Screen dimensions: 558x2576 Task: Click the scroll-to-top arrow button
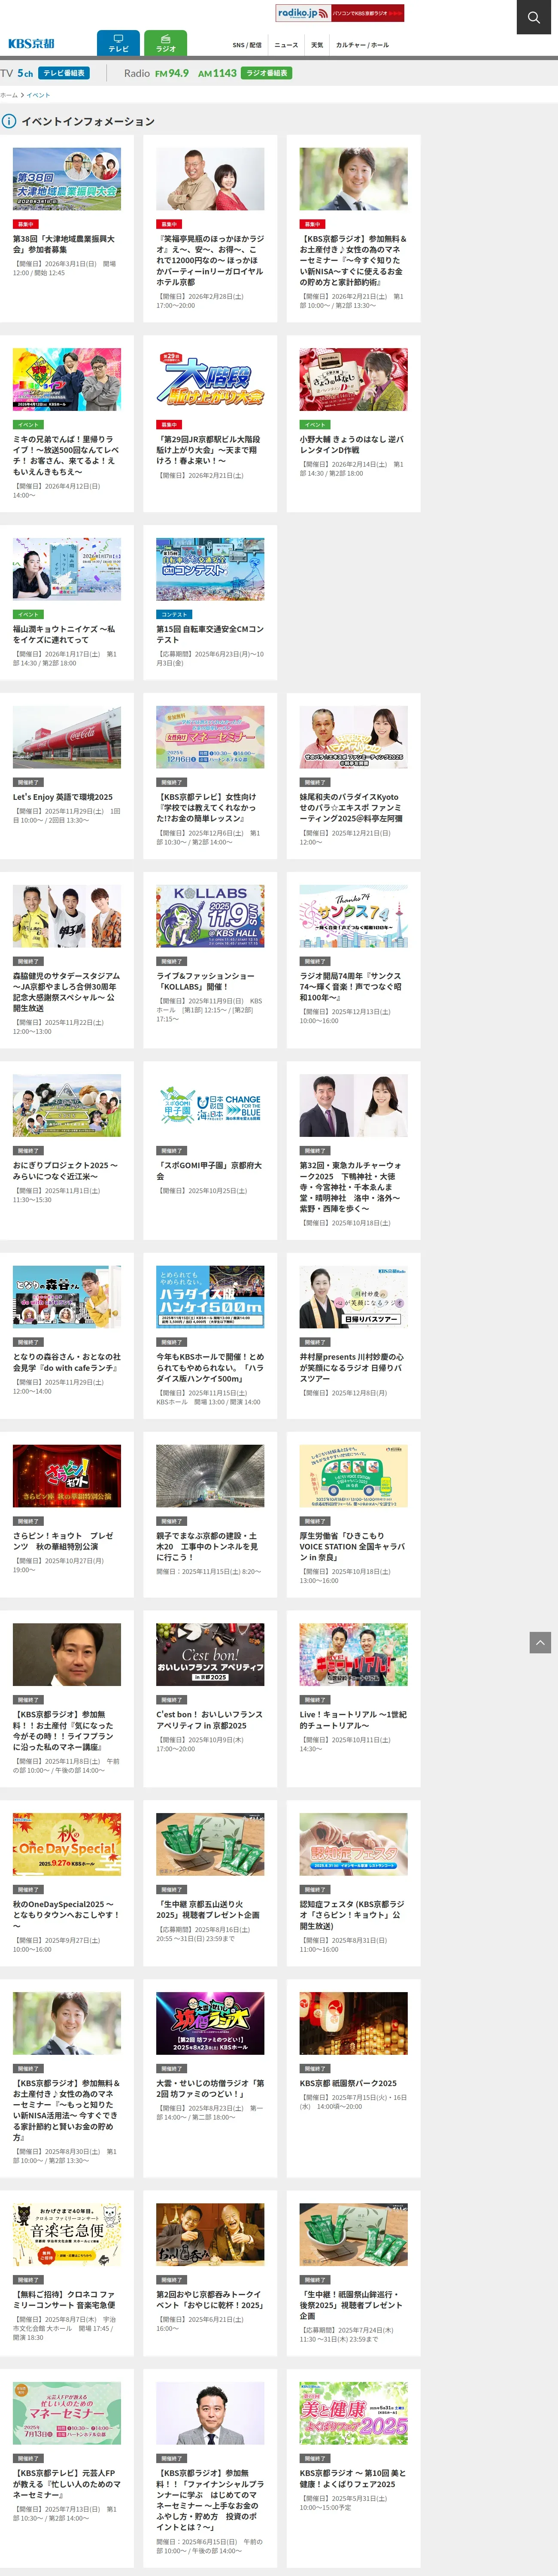540,1642
